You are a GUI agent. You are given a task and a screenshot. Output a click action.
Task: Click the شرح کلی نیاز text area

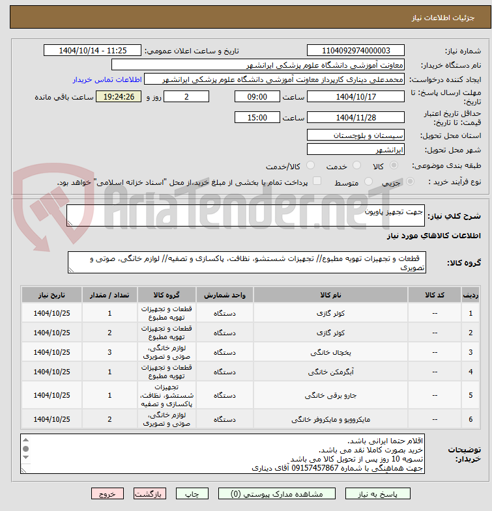[246, 215]
